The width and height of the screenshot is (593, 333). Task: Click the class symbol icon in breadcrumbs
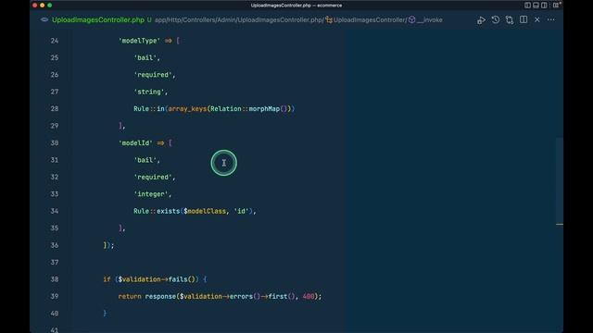329,20
